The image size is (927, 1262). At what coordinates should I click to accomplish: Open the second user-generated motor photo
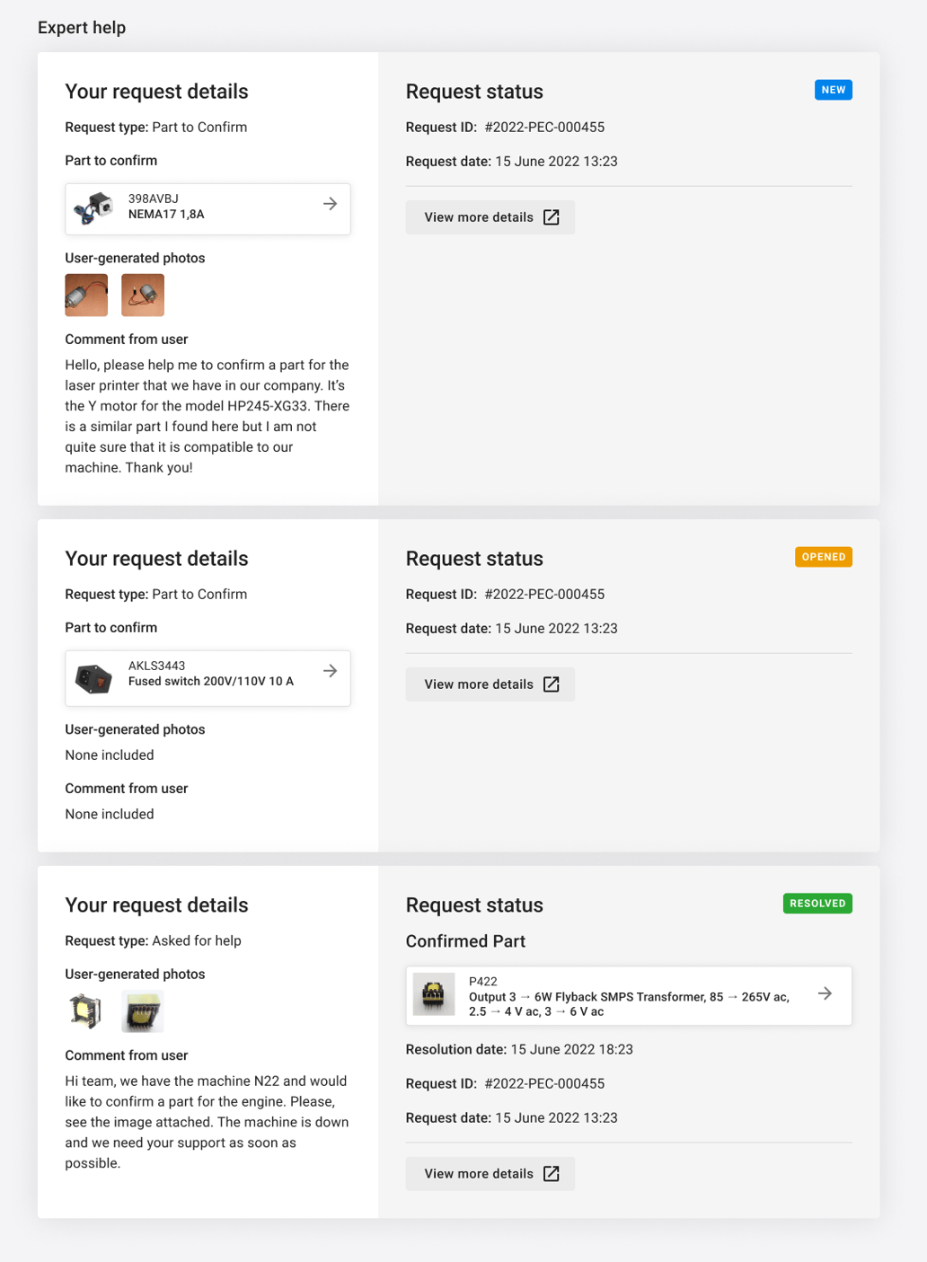(142, 295)
